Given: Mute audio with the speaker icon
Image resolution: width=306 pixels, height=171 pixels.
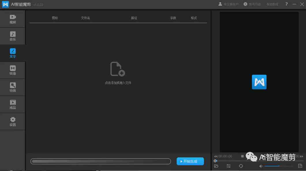Looking at the screenshot, I should tap(261, 166).
